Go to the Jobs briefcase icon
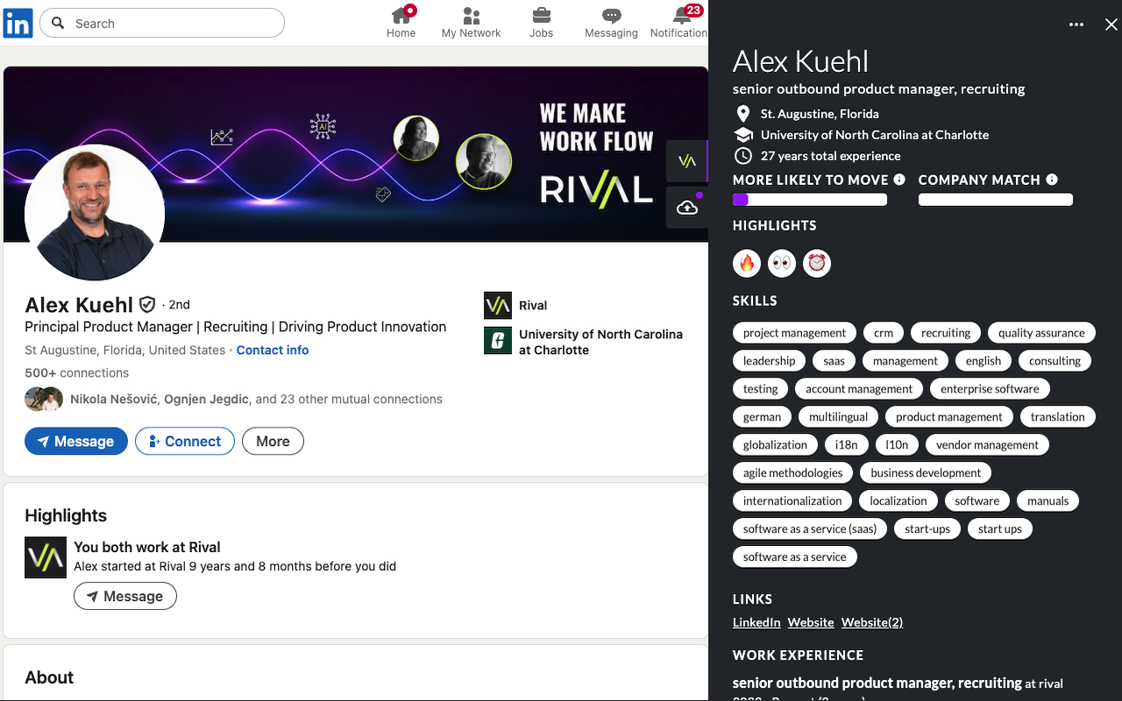This screenshot has height=701, width=1122. (x=542, y=16)
